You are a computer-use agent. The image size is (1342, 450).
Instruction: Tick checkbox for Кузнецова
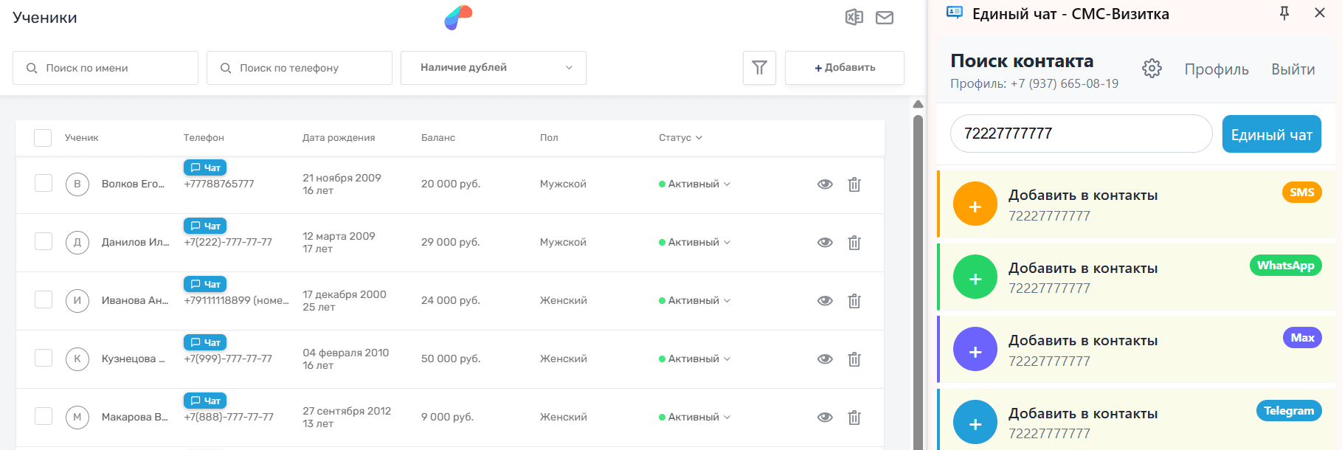(x=44, y=358)
